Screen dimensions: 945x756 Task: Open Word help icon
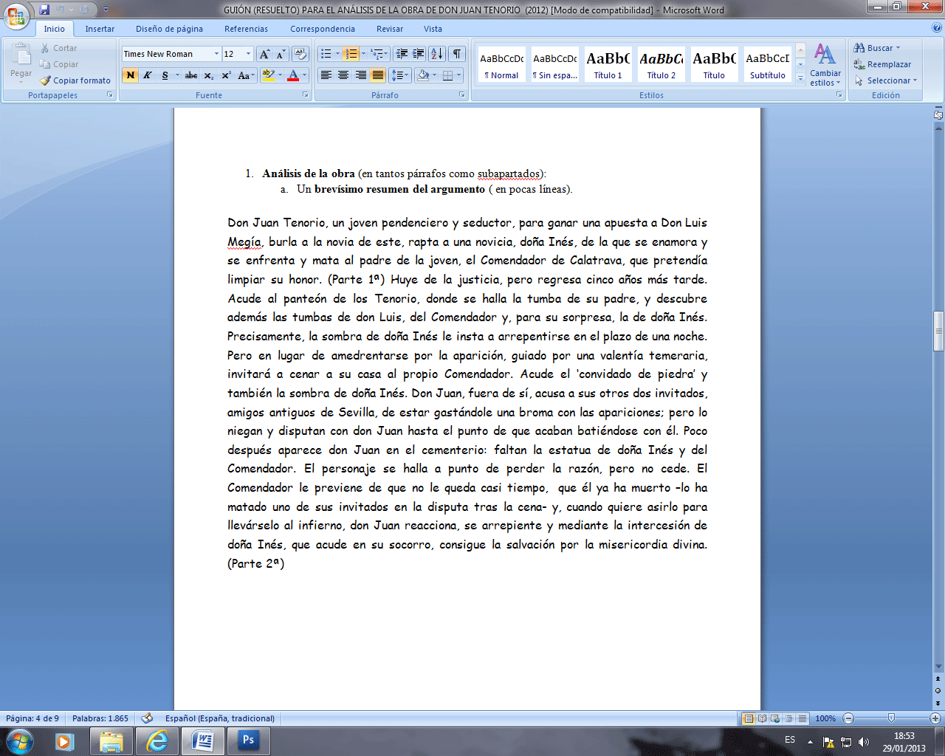[x=937, y=28]
